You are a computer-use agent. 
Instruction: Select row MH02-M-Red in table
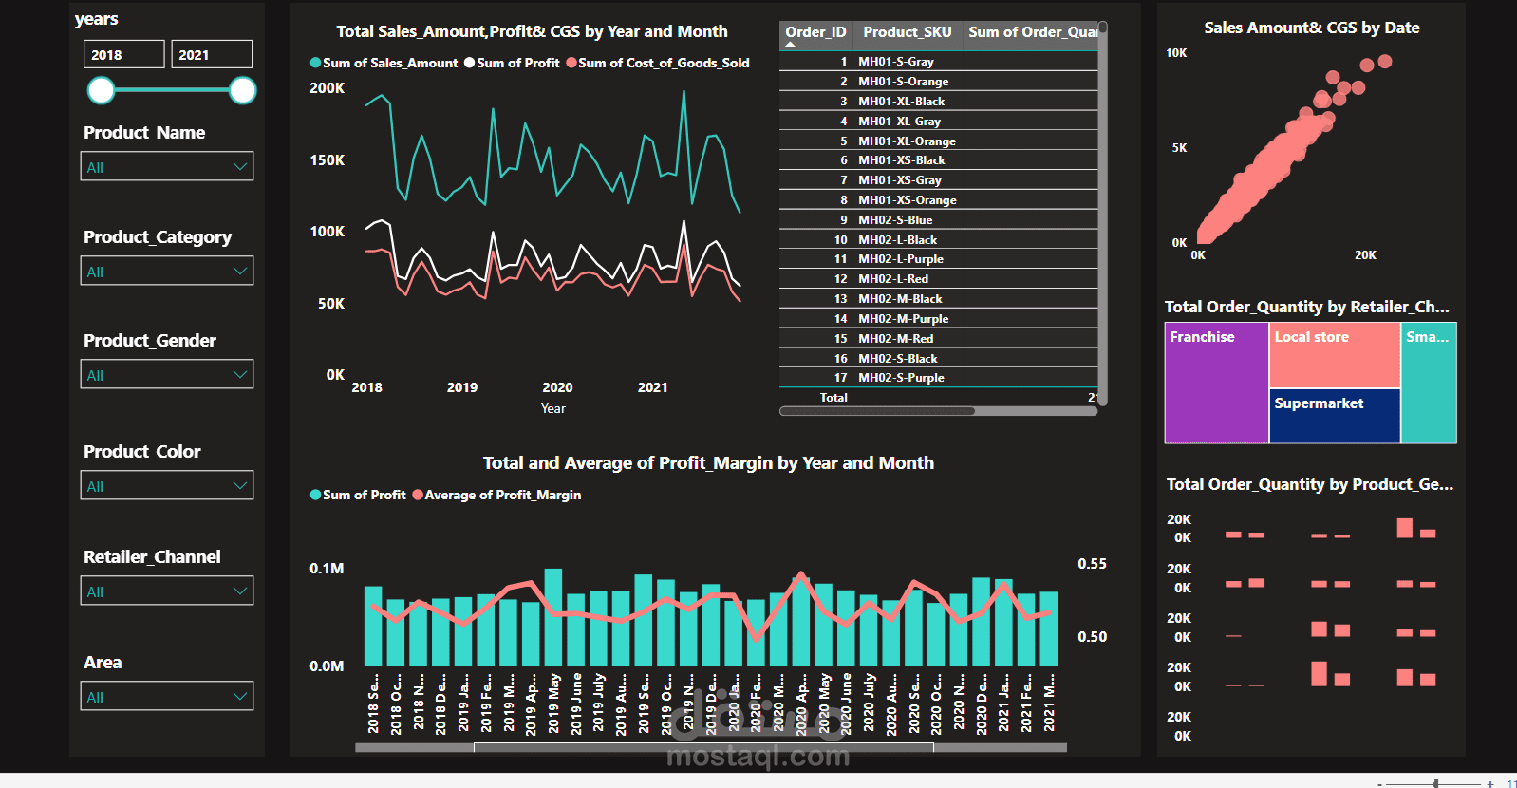pos(938,339)
